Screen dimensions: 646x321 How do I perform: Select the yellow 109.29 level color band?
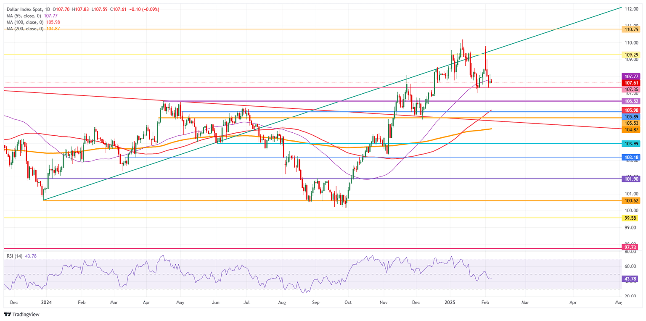631,55
